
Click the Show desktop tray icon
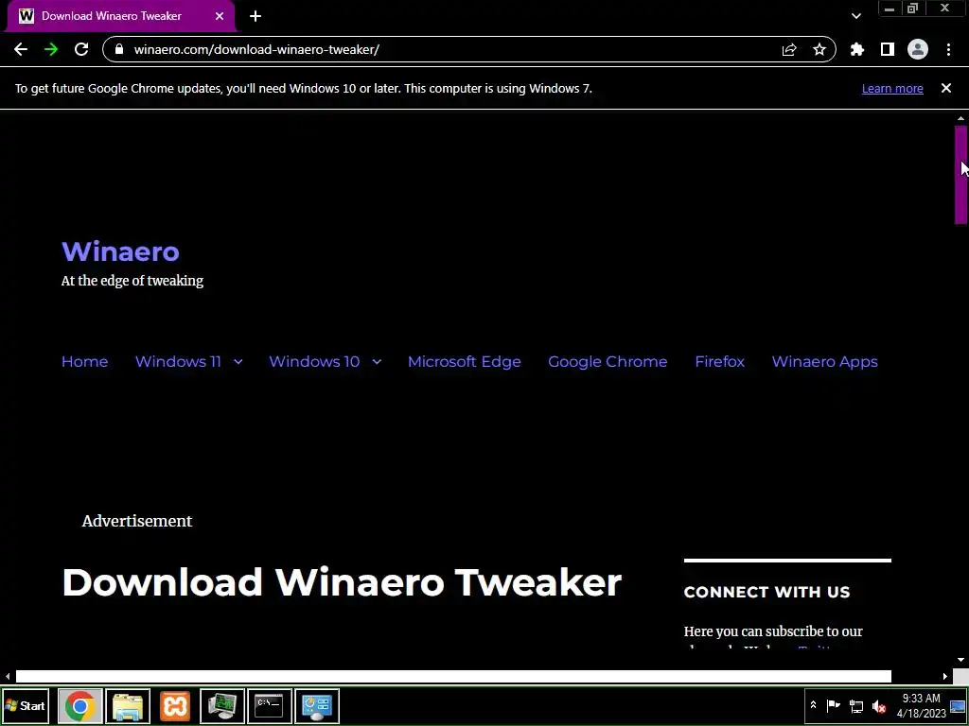coord(958,705)
